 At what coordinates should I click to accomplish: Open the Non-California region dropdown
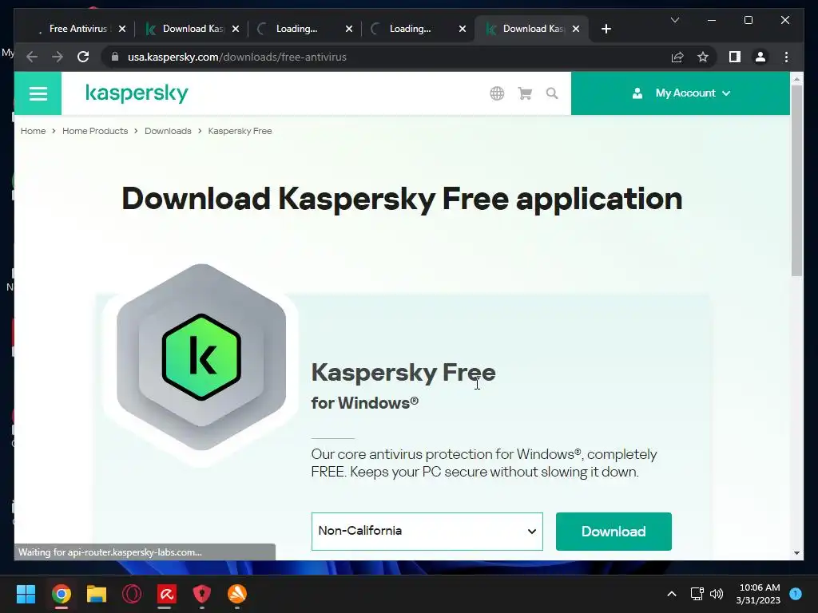pos(427,531)
